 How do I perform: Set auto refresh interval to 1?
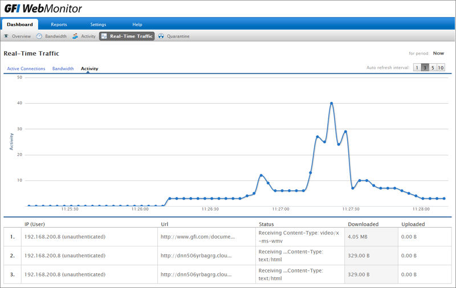(417, 68)
